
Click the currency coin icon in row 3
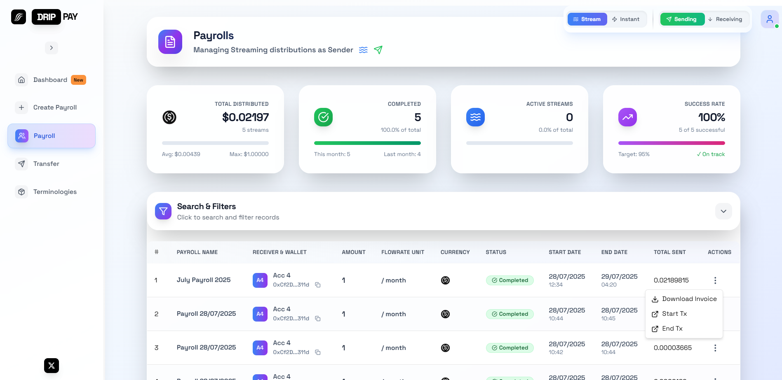[x=445, y=348]
